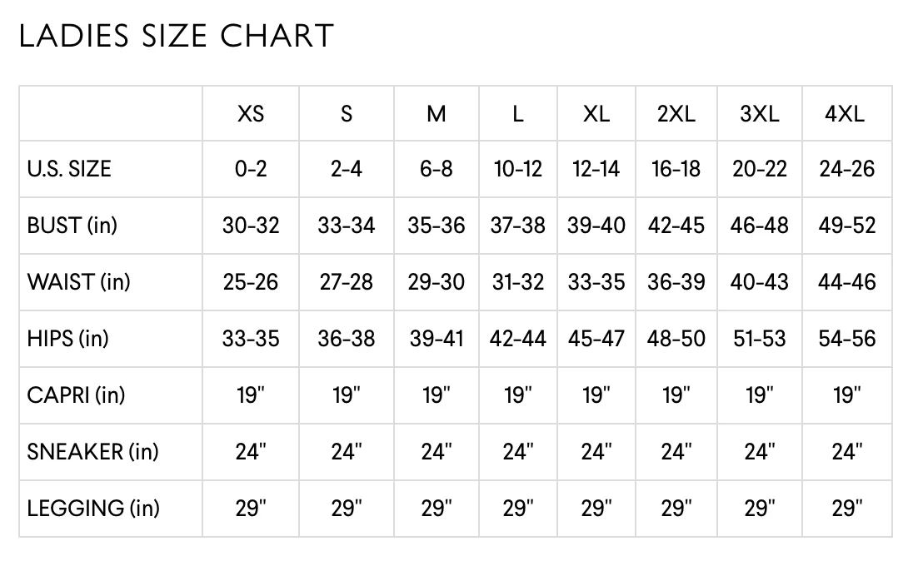
Task: Click the LEGGING (in) row label
Action: click(93, 508)
